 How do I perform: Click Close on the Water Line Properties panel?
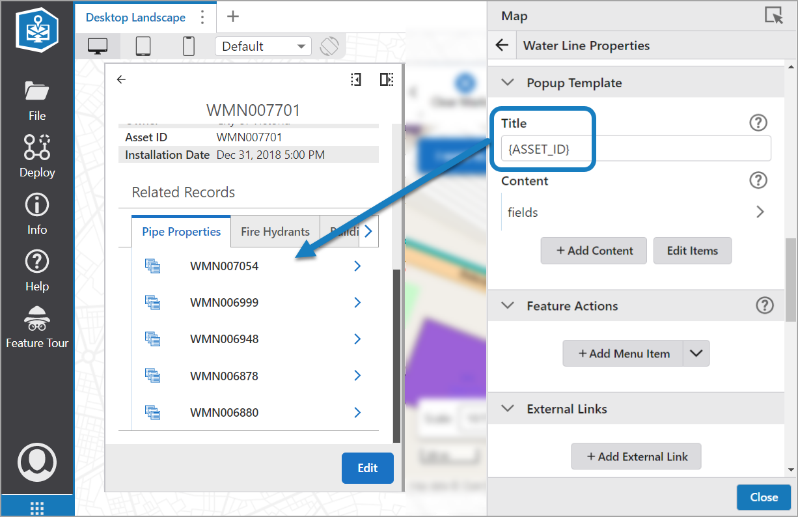point(764,497)
